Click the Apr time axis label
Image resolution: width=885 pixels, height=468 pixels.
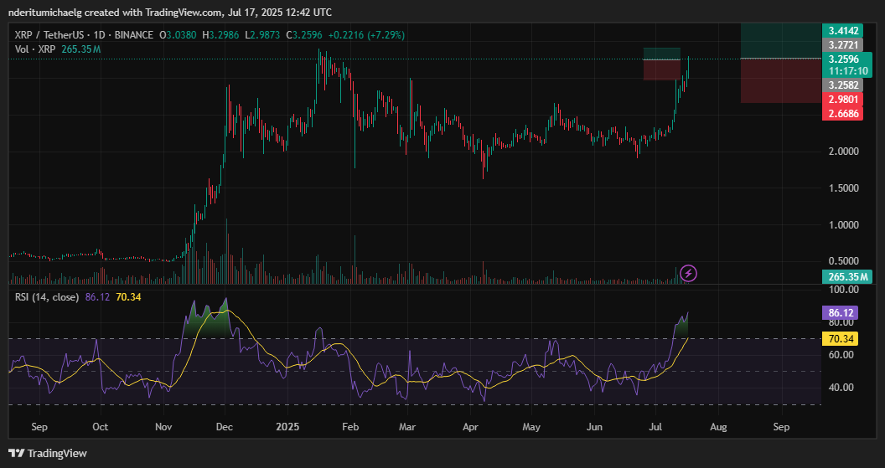(470, 428)
